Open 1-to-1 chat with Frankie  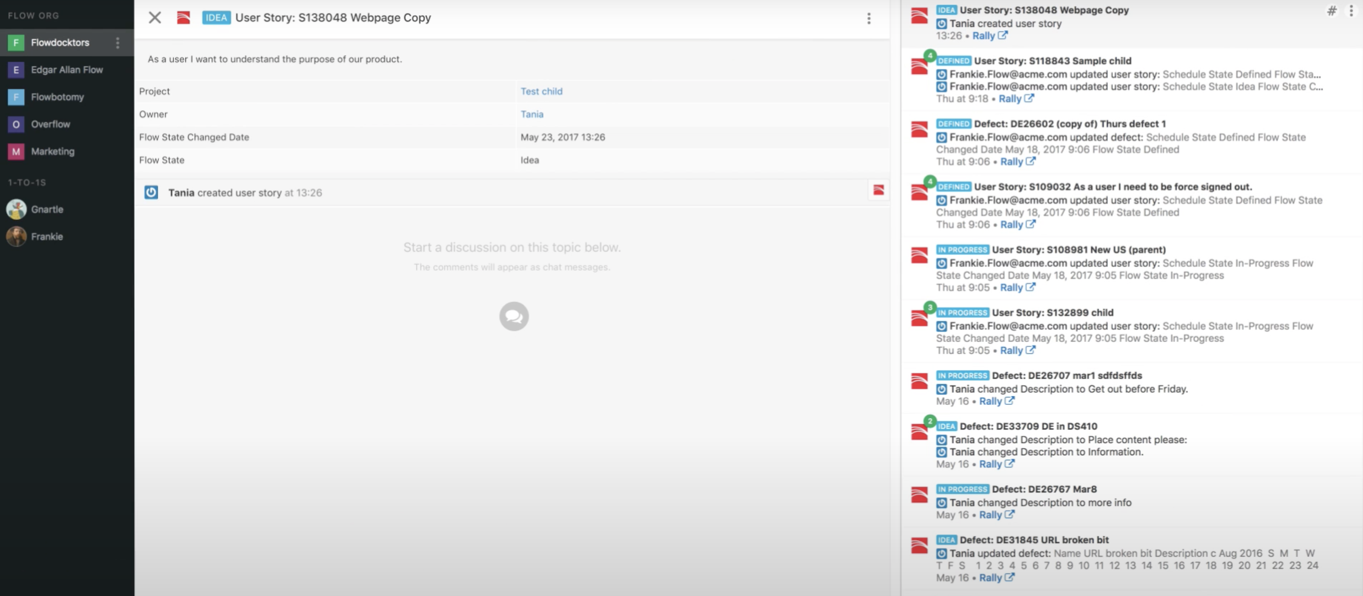(47, 237)
